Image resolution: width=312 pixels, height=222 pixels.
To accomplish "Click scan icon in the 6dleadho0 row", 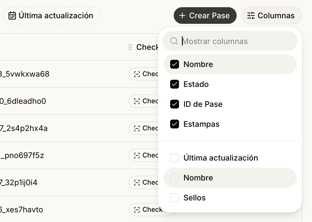I will (137, 101).
